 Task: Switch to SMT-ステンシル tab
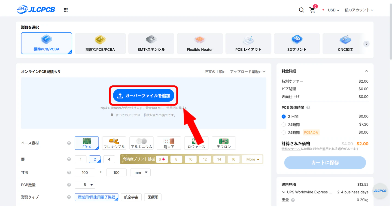pyautogui.click(x=151, y=44)
